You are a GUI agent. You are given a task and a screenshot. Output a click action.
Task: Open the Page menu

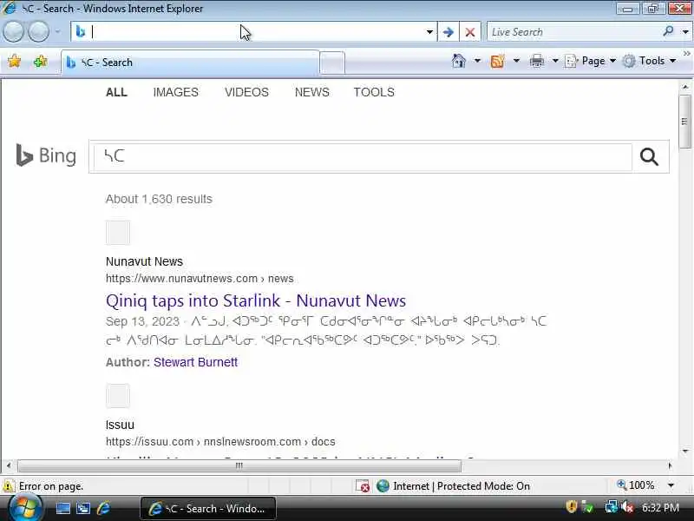point(591,61)
